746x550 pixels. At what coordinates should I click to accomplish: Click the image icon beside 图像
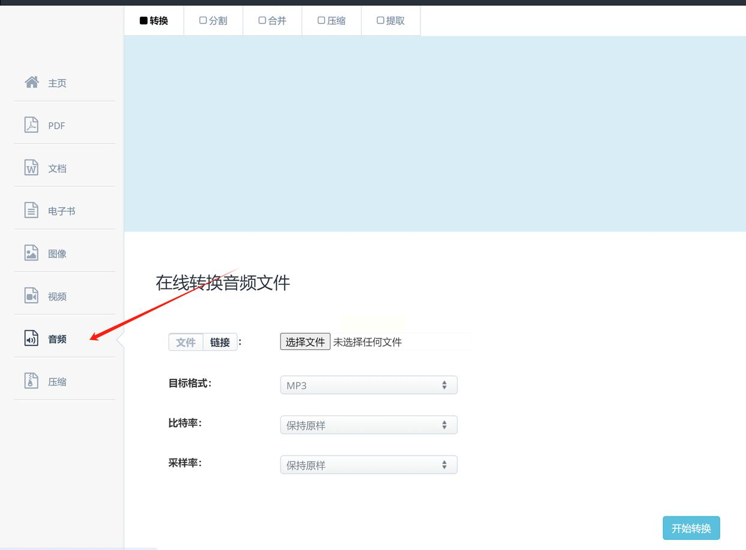pos(31,252)
